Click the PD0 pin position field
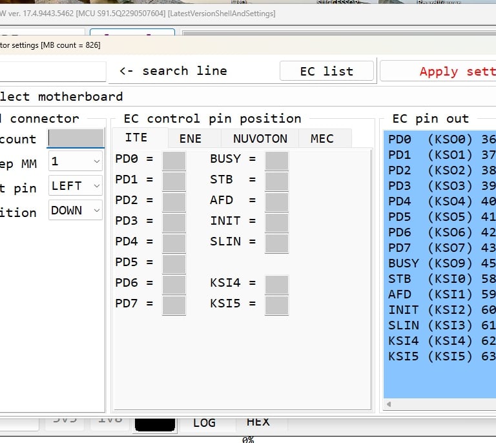The image size is (496, 443). pyautogui.click(x=174, y=161)
